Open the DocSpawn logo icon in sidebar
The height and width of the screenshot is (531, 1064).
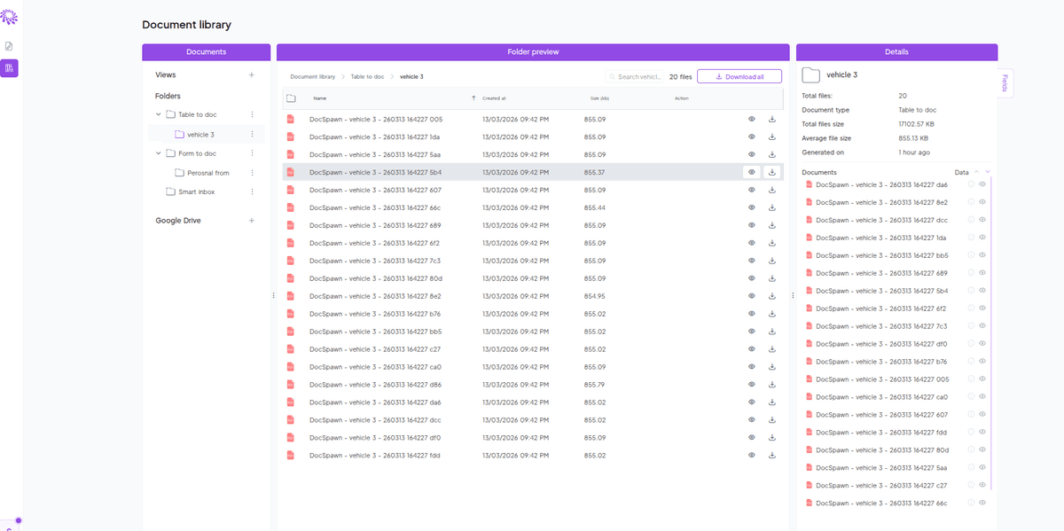click(x=9, y=16)
